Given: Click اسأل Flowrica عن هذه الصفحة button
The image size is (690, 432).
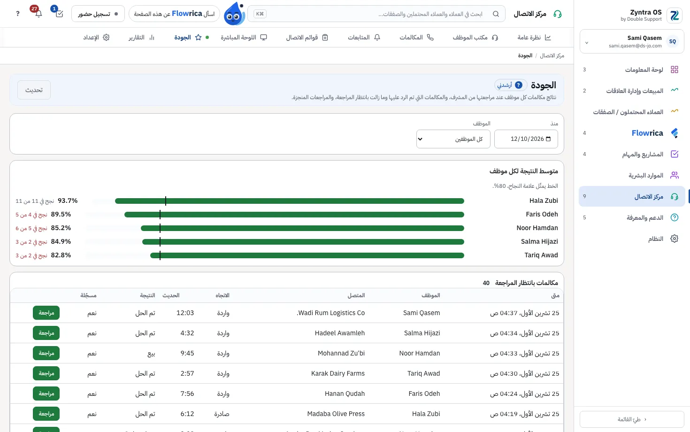Looking at the screenshot, I should (x=174, y=14).
